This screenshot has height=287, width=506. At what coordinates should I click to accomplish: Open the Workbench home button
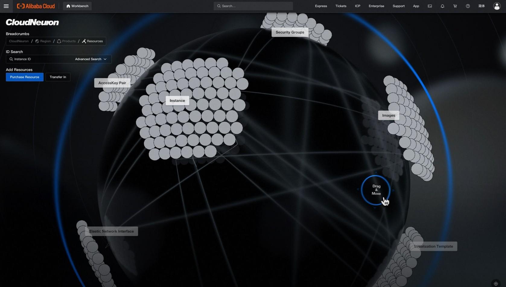coord(77,6)
